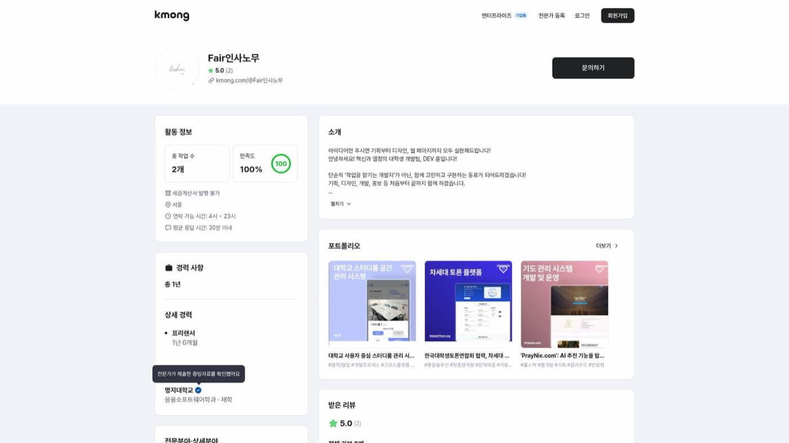Click the location pin icon by 서울
Image resolution: width=789 pixels, height=443 pixels.
(x=168, y=205)
